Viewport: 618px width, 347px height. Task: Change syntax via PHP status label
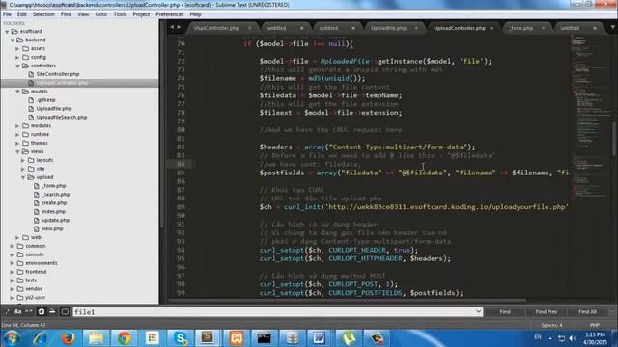pyautogui.click(x=595, y=325)
